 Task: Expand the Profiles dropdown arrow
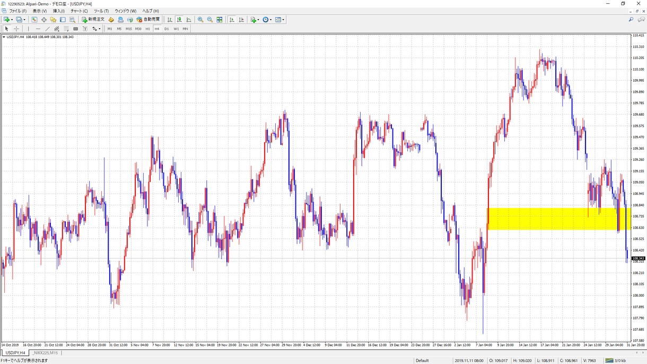point(24,20)
